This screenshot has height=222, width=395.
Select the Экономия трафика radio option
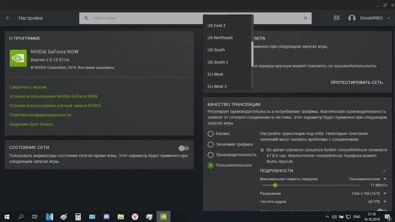(x=210, y=144)
